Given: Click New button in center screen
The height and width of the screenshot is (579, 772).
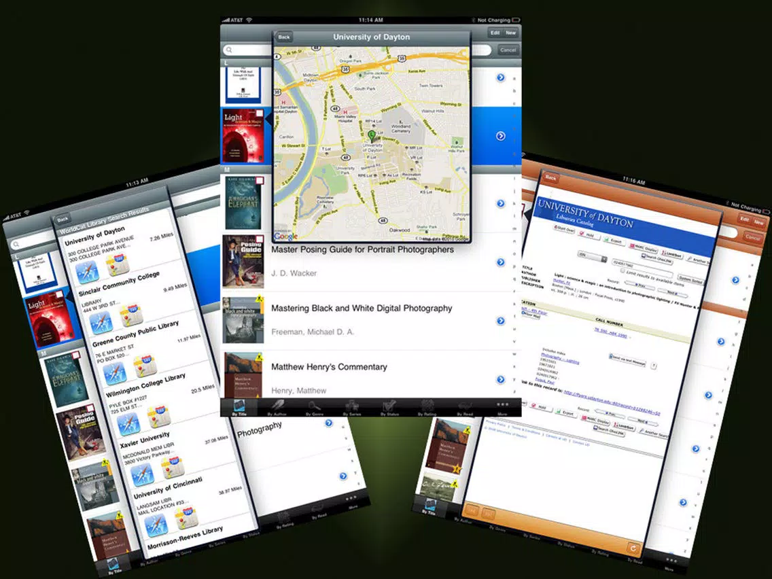Looking at the screenshot, I should coord(510,33).
